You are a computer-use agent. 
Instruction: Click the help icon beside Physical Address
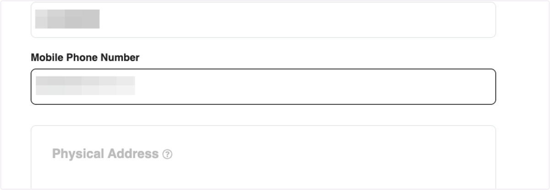(168, 154)
